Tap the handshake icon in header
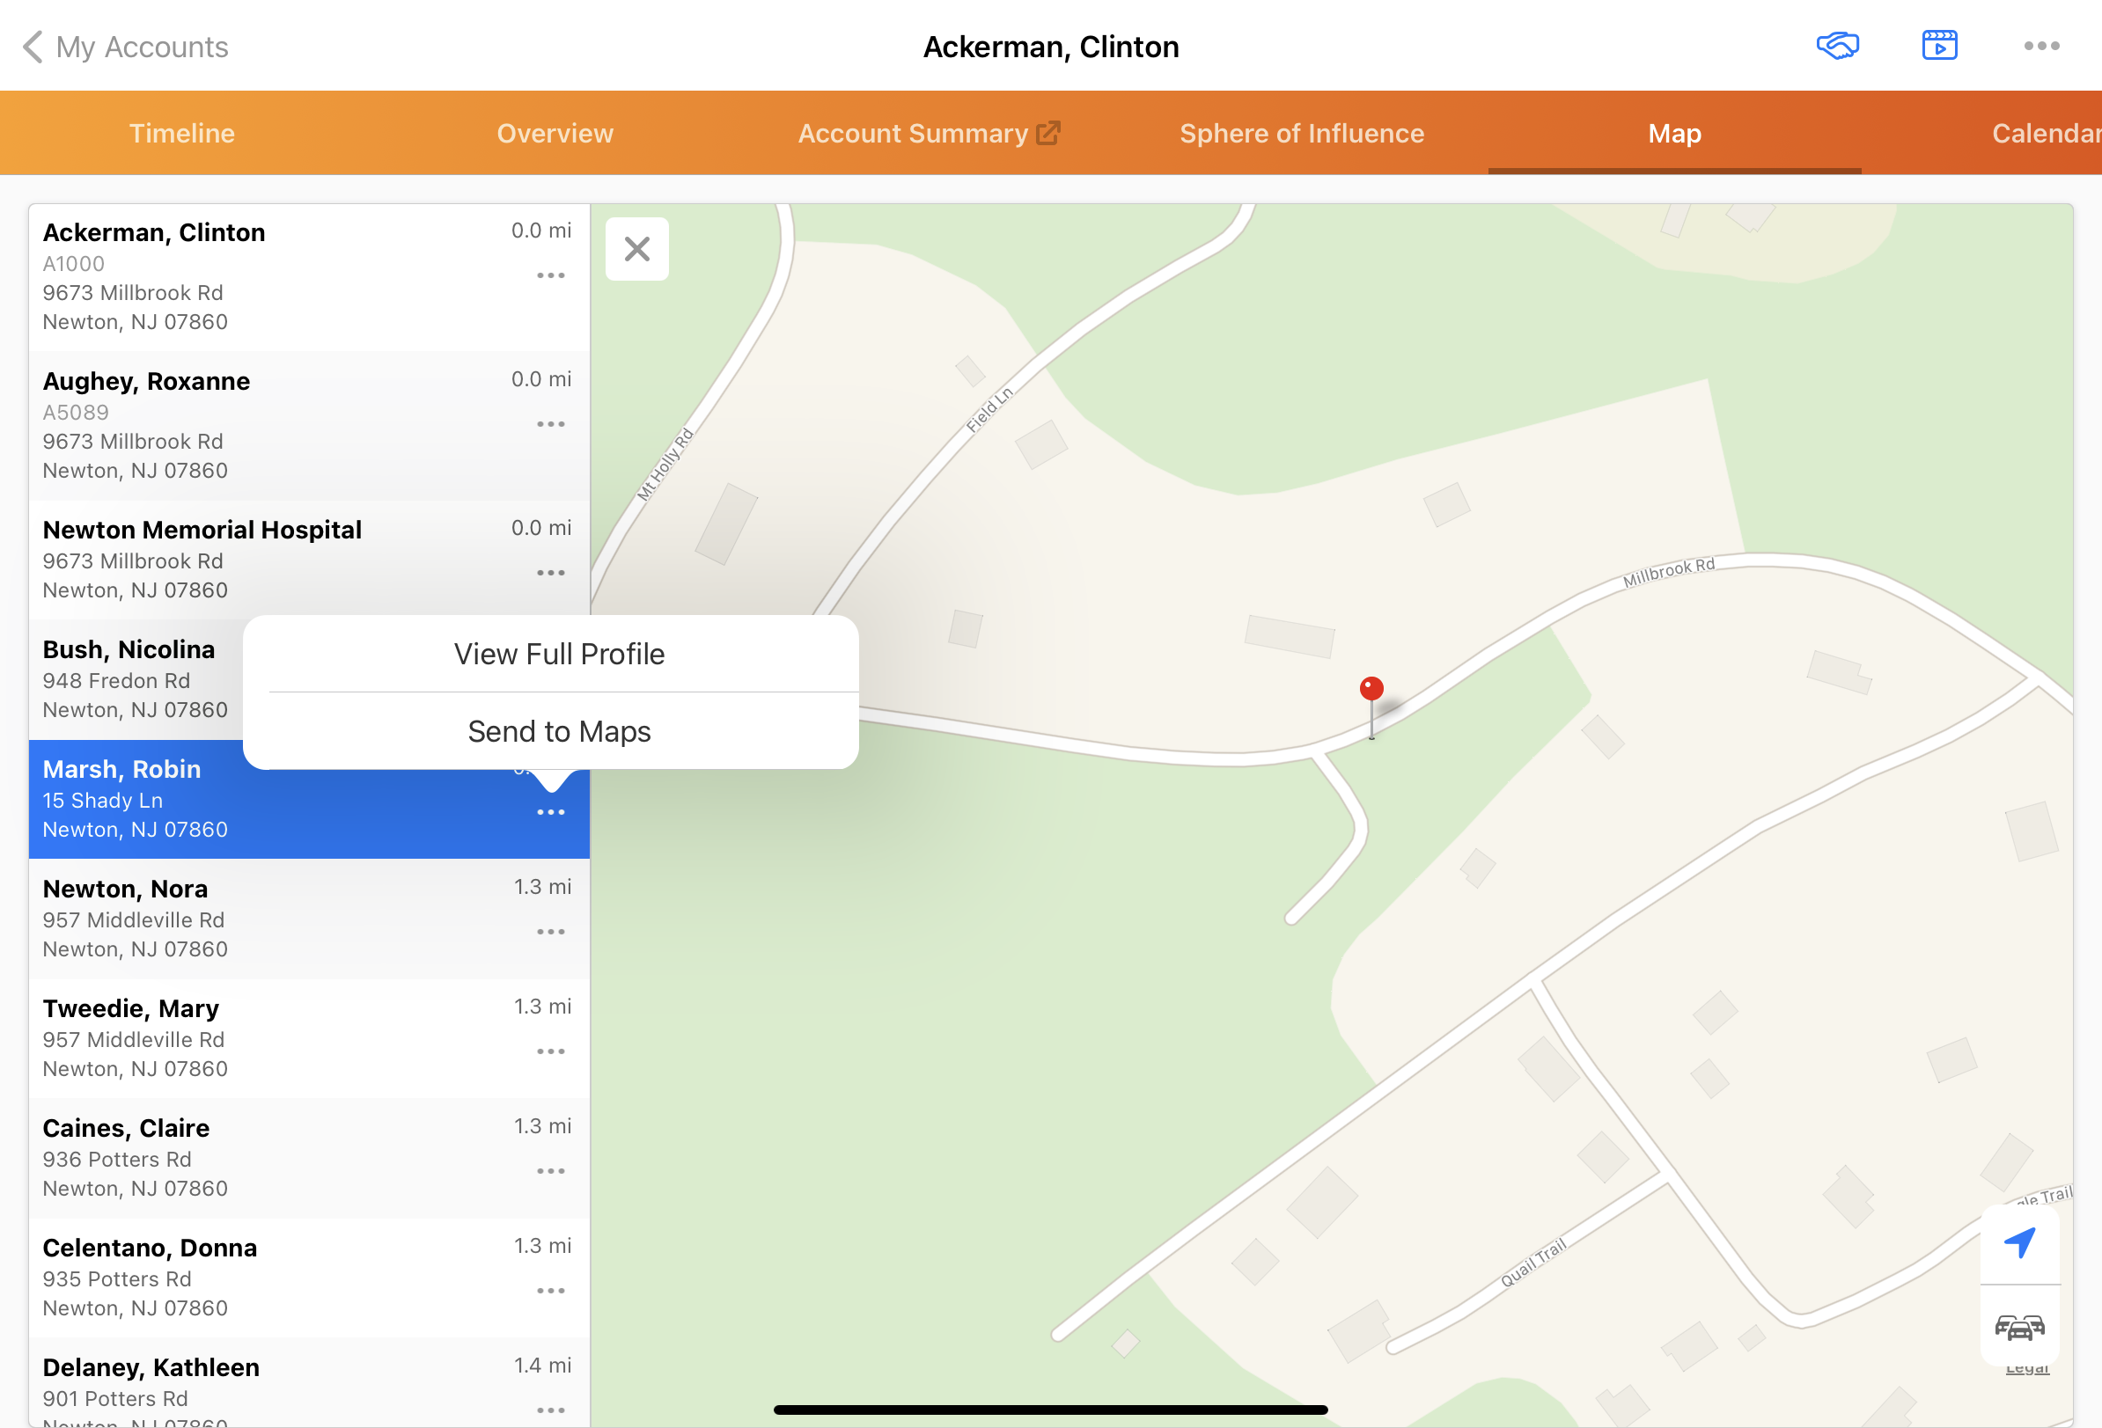This screenshot has width=2102, height=1428. [x=1837, y=46]
